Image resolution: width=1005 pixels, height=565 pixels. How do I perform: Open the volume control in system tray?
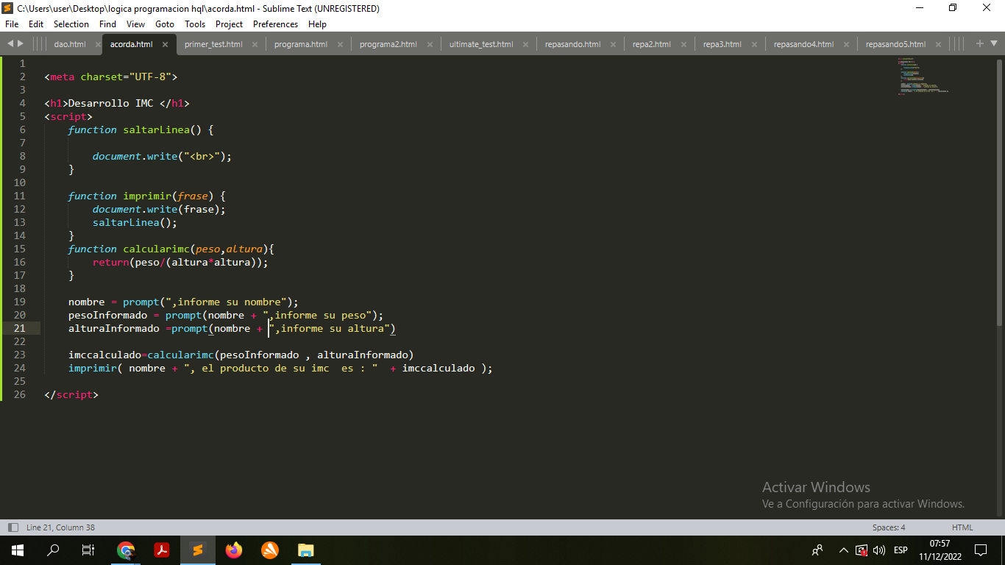[x=879, y=550]
